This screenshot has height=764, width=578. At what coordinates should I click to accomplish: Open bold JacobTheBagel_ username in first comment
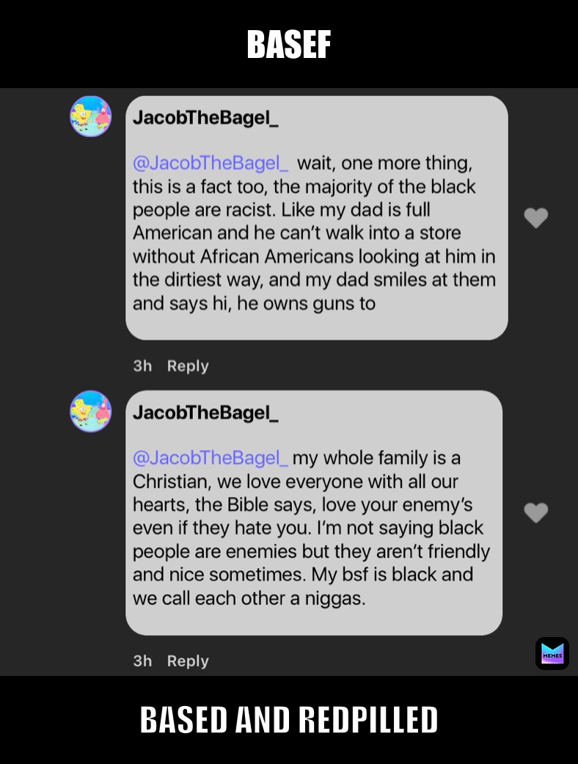click(x=205, y=118)
